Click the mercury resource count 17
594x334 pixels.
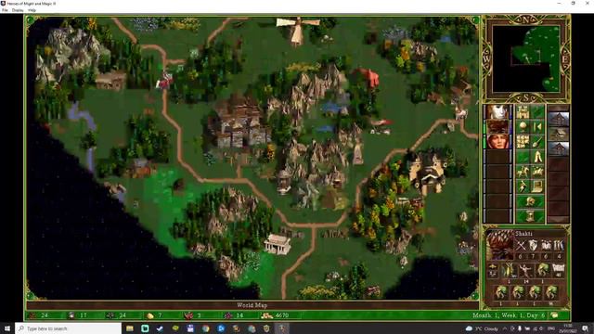tap(84, 315)
